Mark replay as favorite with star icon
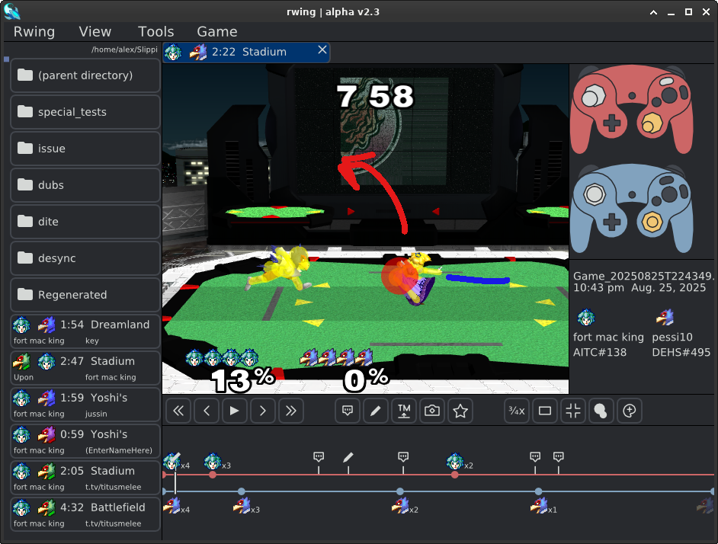Screen dimensions: 718x544 click(460, 411)
